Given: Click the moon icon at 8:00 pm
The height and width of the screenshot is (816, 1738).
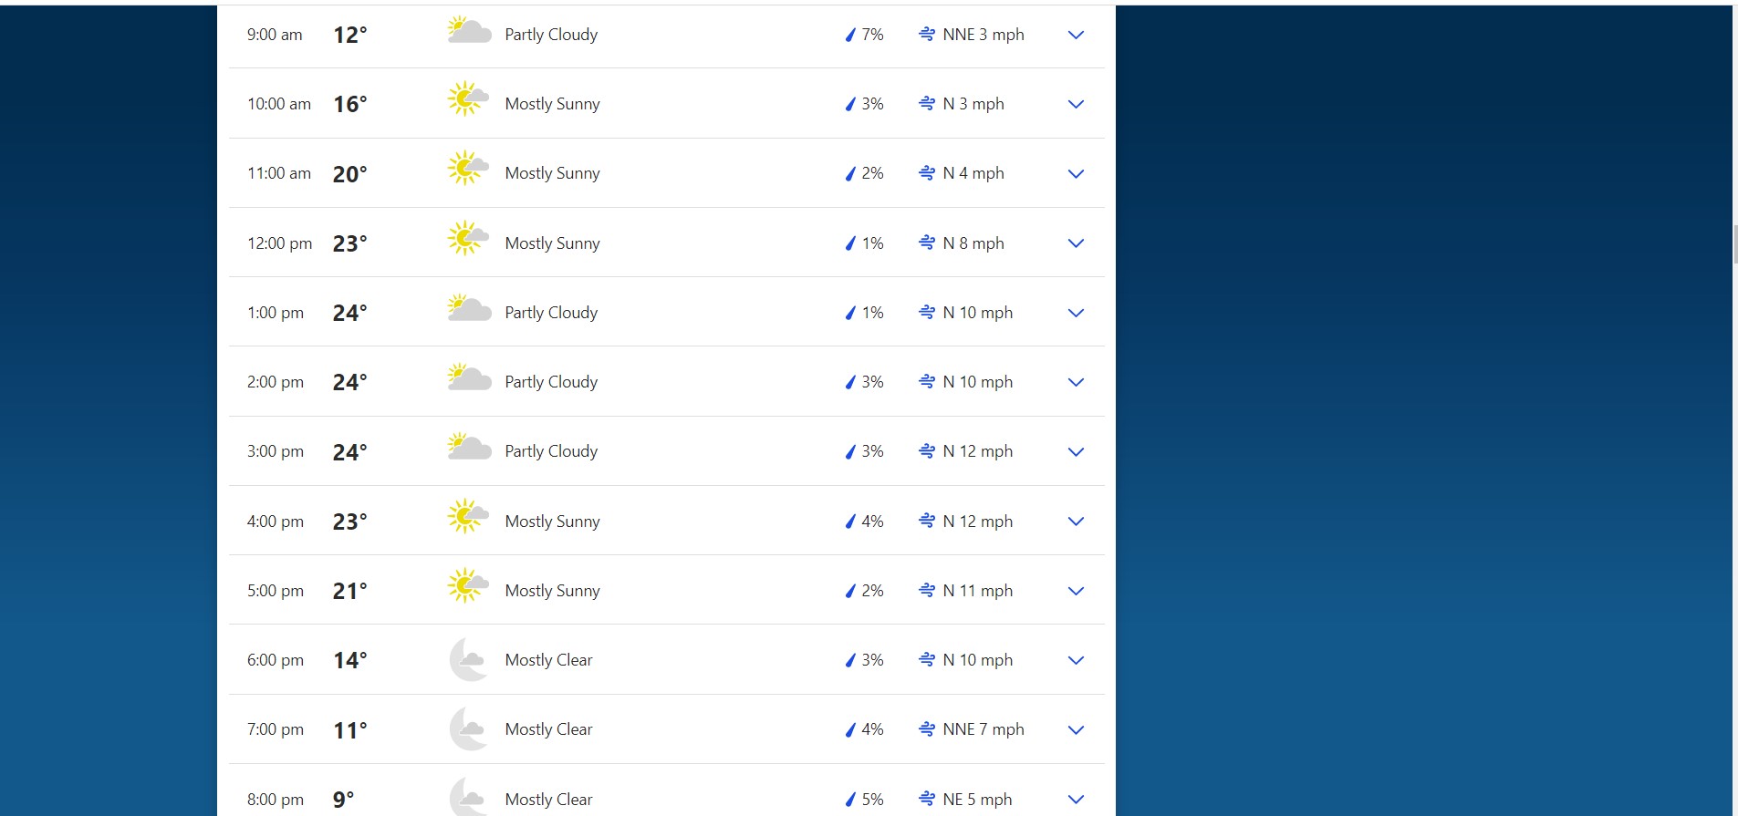Looking at the screenshot, I should pos(469,797).
